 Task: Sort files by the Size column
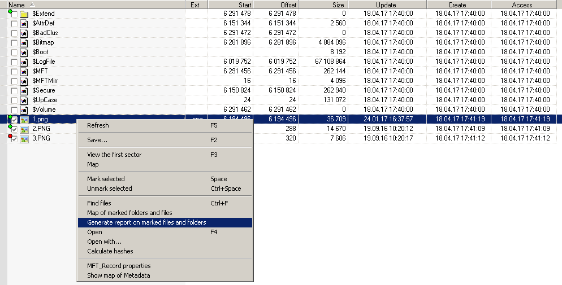coord(325,5)
